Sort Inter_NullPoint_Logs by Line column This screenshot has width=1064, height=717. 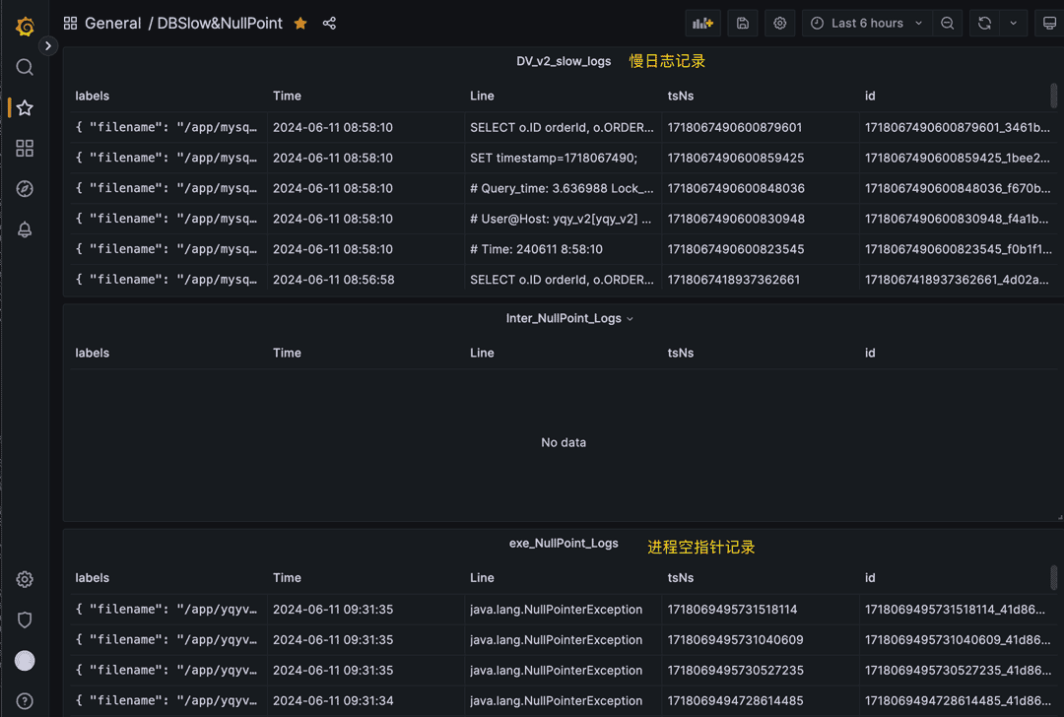482,353
